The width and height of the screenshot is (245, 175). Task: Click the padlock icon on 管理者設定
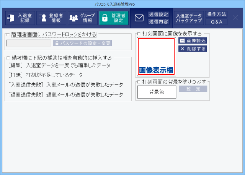click(105, 18)
